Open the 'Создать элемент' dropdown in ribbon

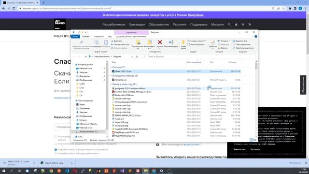[x=206, y=41]
